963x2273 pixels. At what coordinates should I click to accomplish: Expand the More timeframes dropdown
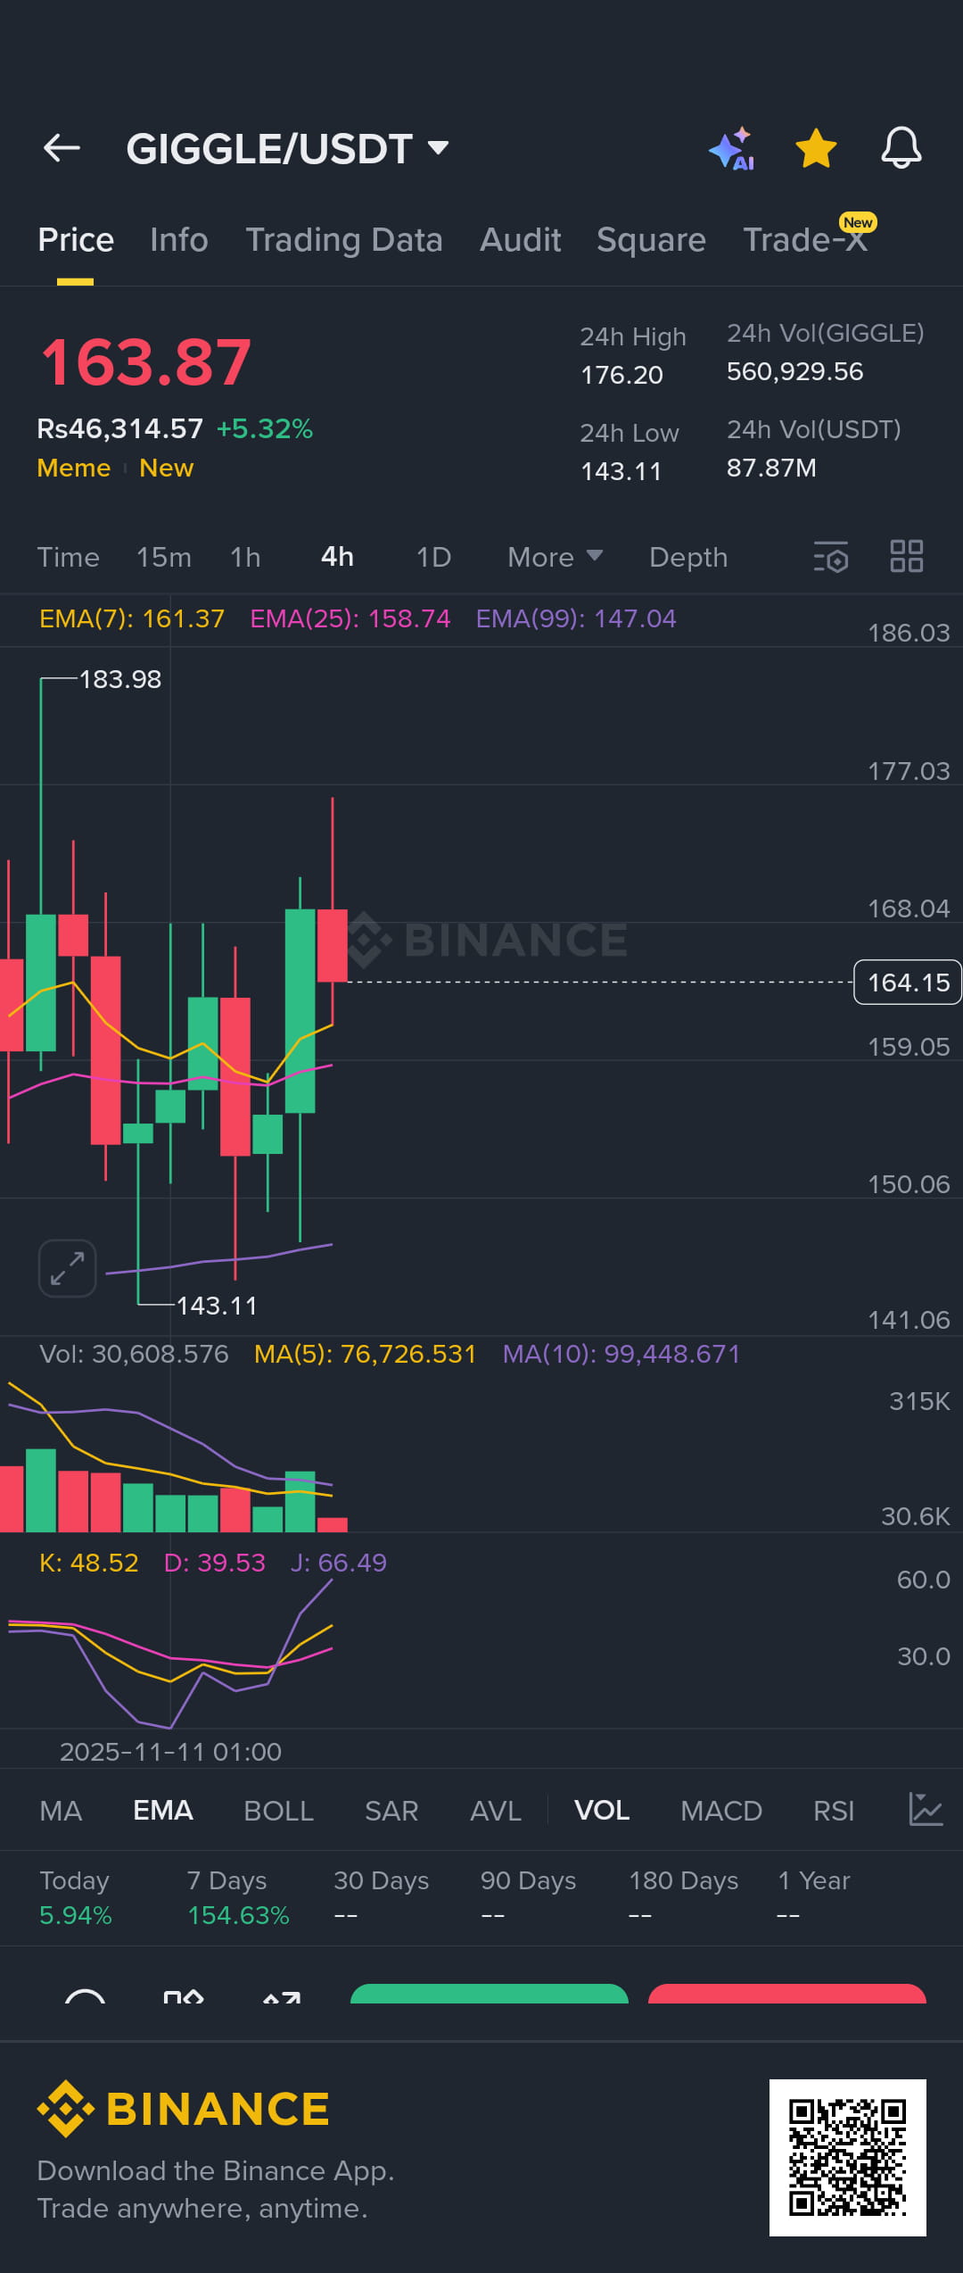tap(555, 557)
